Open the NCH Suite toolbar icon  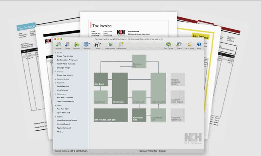coord(189,45)
